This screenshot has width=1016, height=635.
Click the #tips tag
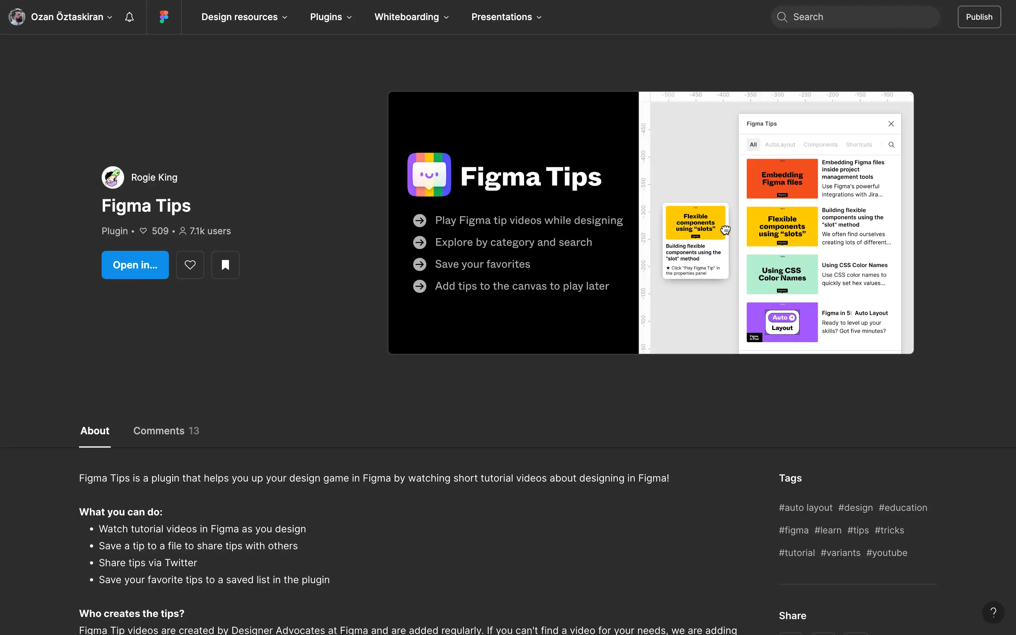click(x=858, y=531)
